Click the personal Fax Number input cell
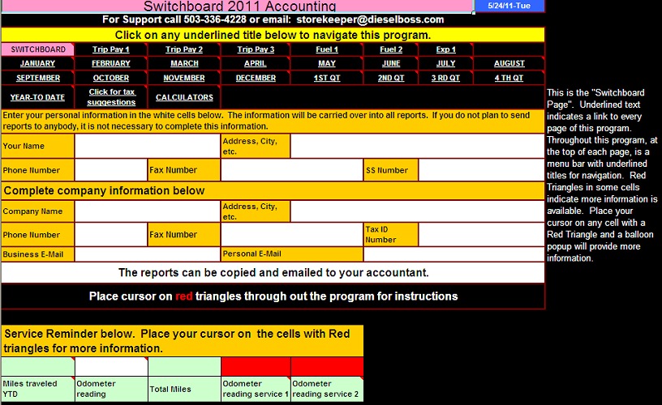Screen dimensions: 662x405 tap(292, 170)
